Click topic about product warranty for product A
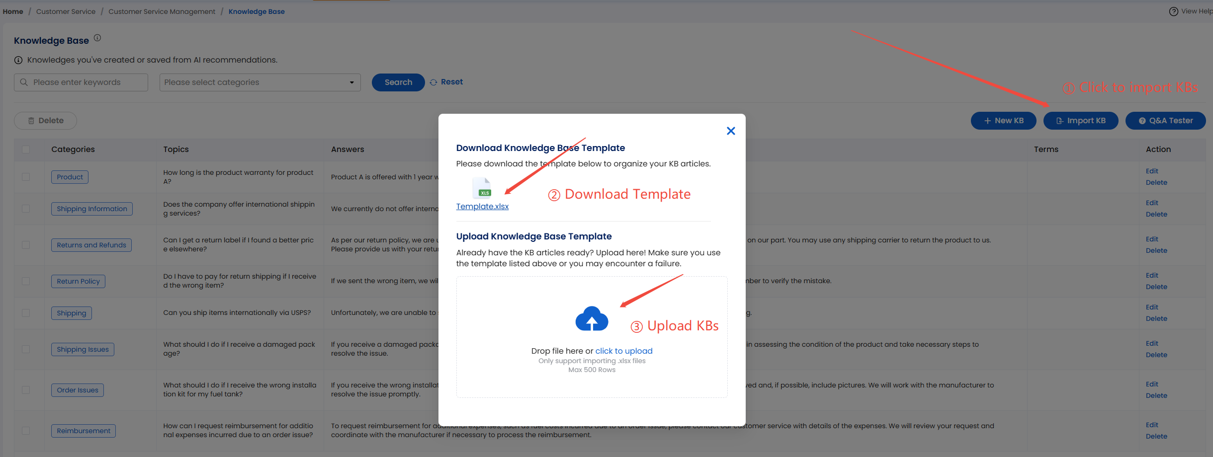This screenshot has height=457, width=1213. [x=239, y=177]
